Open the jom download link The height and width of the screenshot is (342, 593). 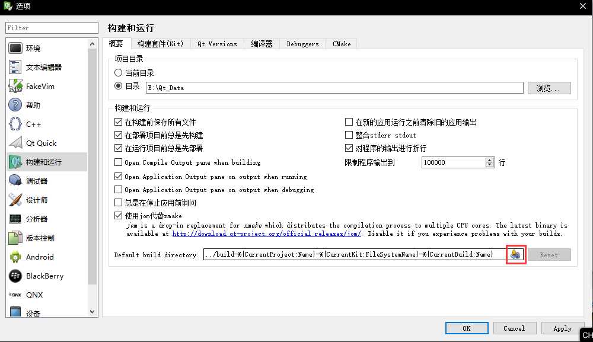pyautogui.click(x=267, y=234)
